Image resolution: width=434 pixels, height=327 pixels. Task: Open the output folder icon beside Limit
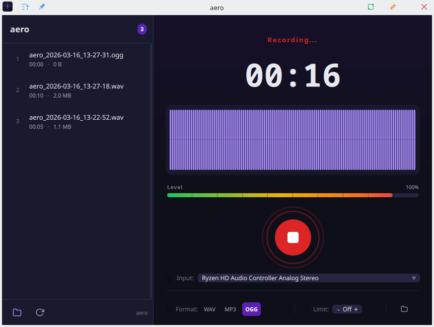pyautogui.click(x=404, y=309)
